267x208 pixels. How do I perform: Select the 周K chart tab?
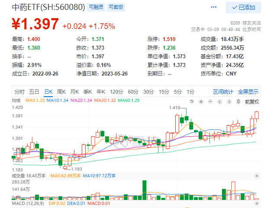pos(61,92)
